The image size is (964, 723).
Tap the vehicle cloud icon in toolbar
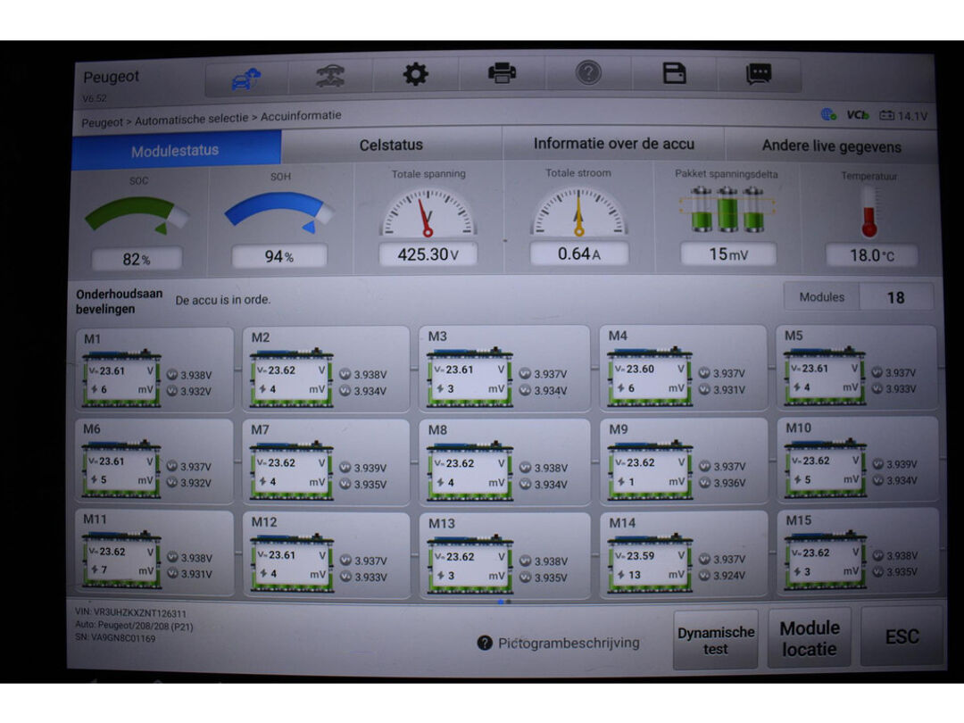(x=246, y=78)
